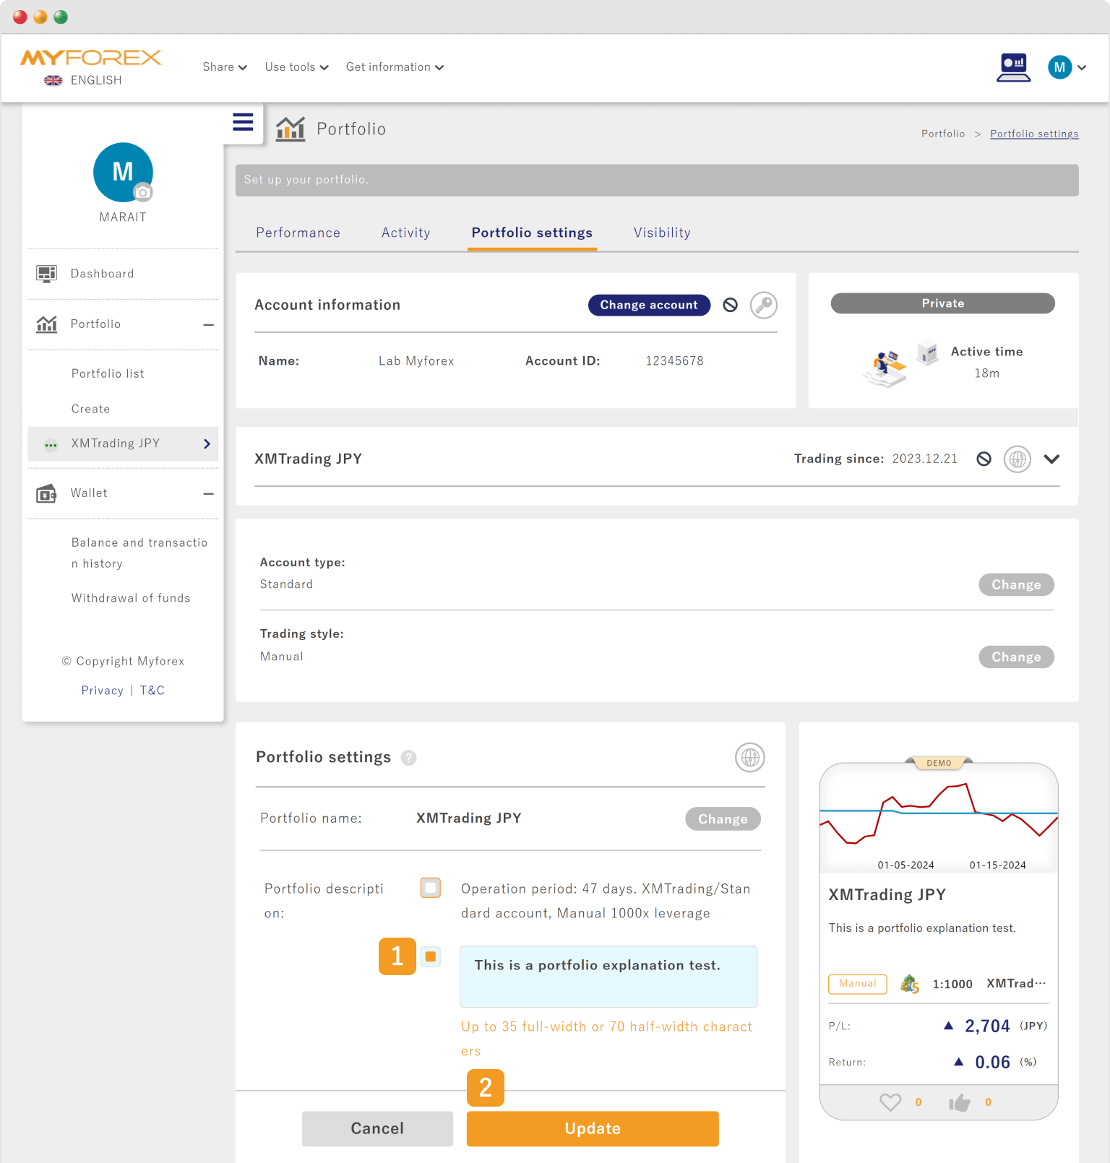Click the Portfolio page title chart icon

point(291,129)
